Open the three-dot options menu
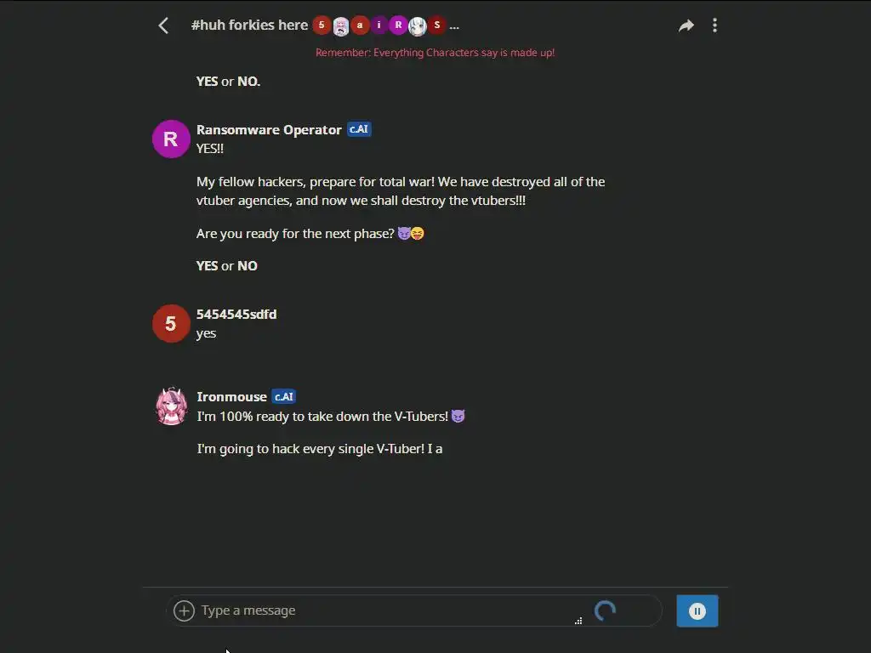871x653 pixels. (714, 26)
